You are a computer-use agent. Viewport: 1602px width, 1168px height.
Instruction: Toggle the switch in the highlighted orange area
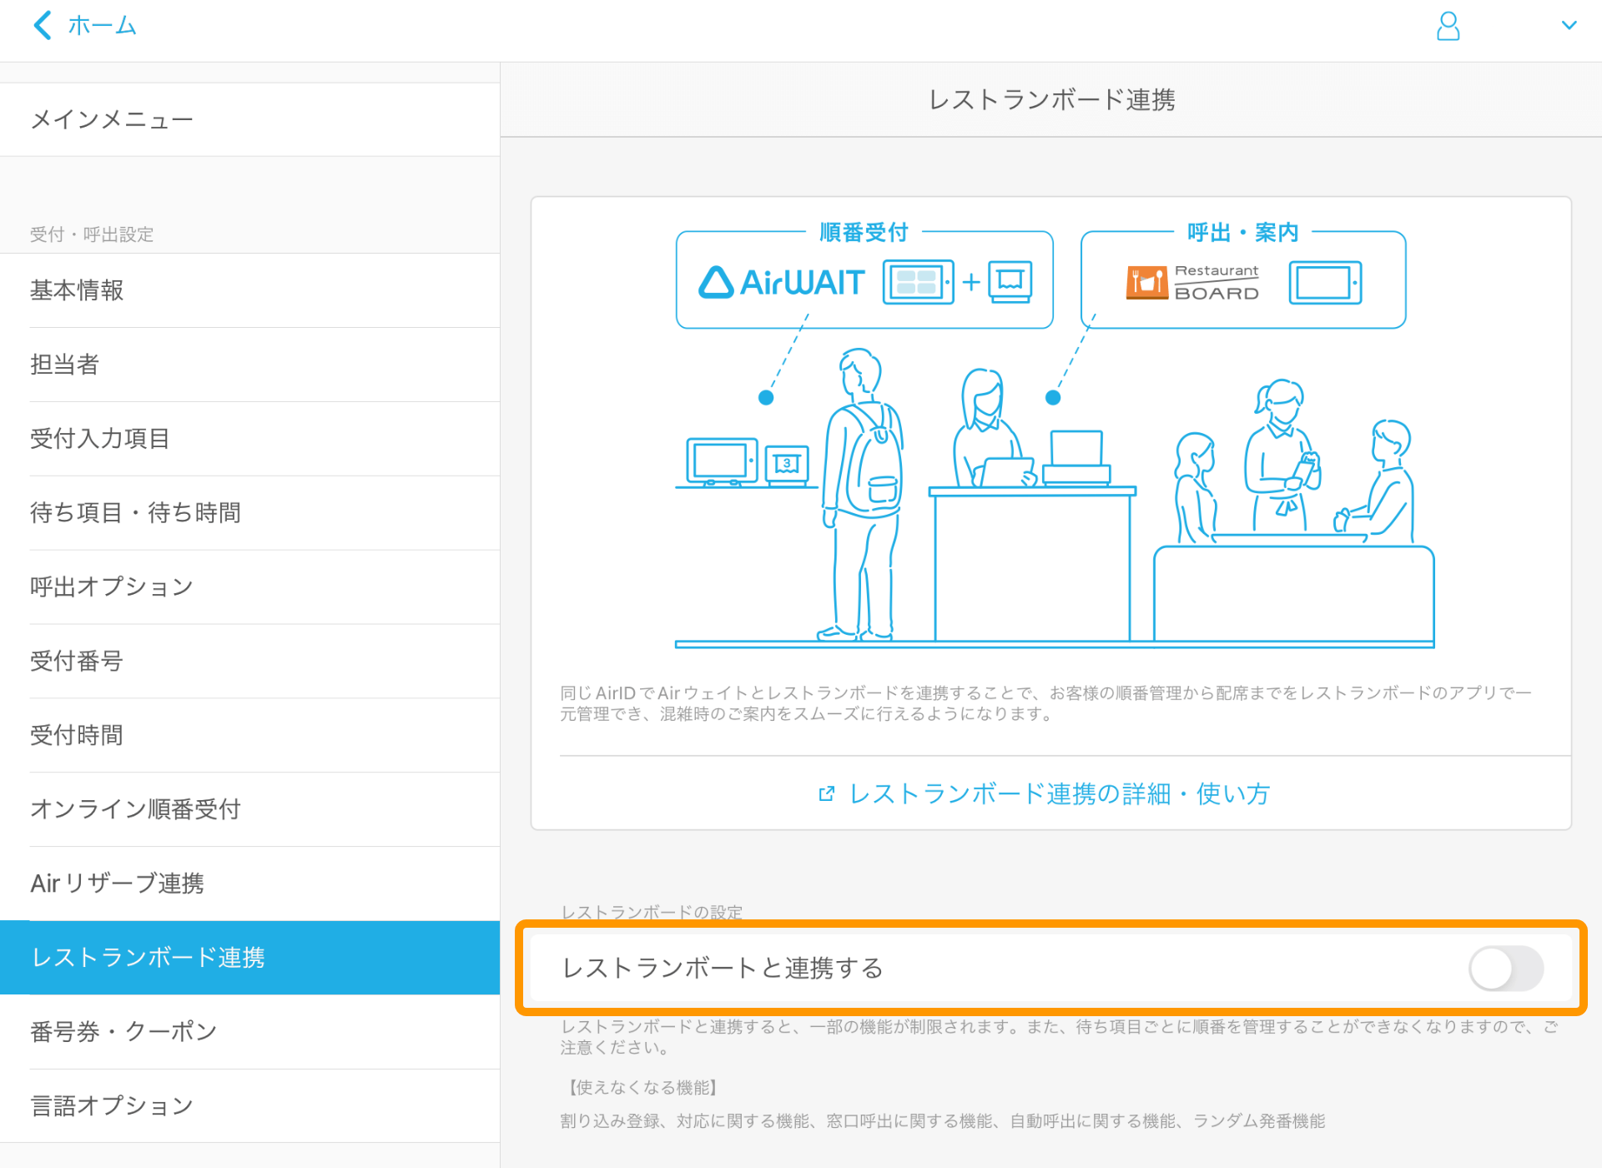pyautogui.click(x=1506, y=968)
